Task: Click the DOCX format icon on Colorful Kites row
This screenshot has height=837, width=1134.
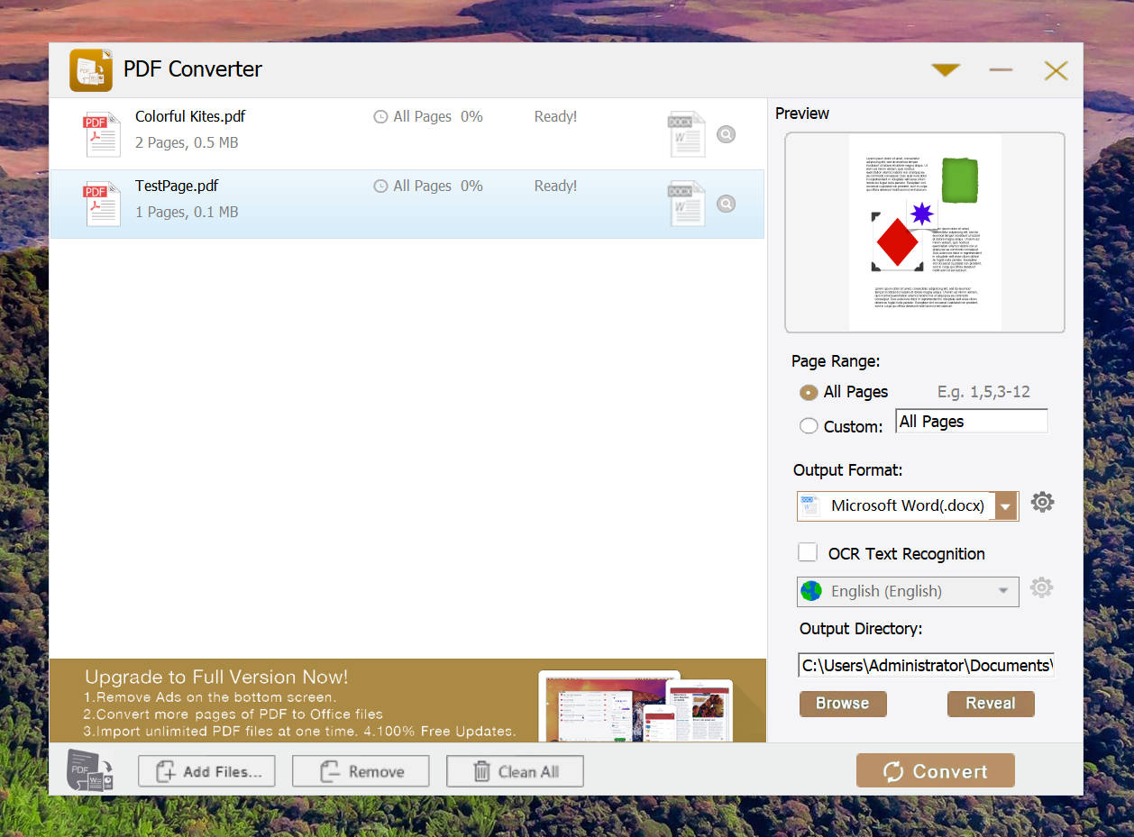Action: [x=686, y=134]
